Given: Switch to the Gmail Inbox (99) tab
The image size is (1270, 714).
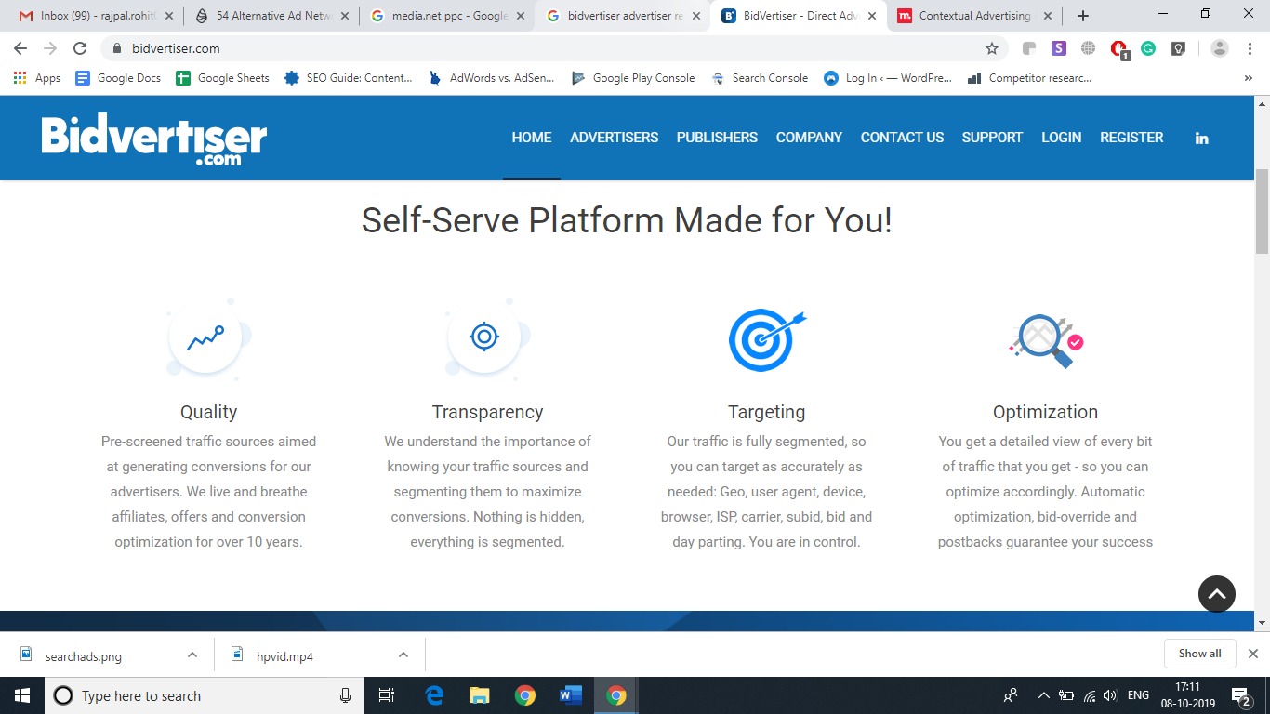Looking at the screenshot, I should click(x=97, y=16).
